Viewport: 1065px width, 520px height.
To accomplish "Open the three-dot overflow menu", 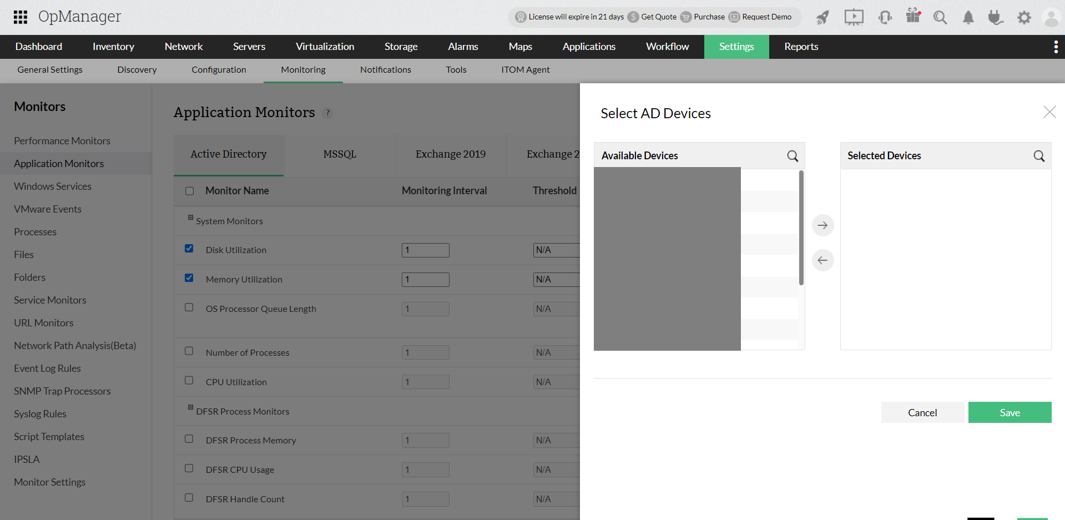I will [x=1056, y=47].
